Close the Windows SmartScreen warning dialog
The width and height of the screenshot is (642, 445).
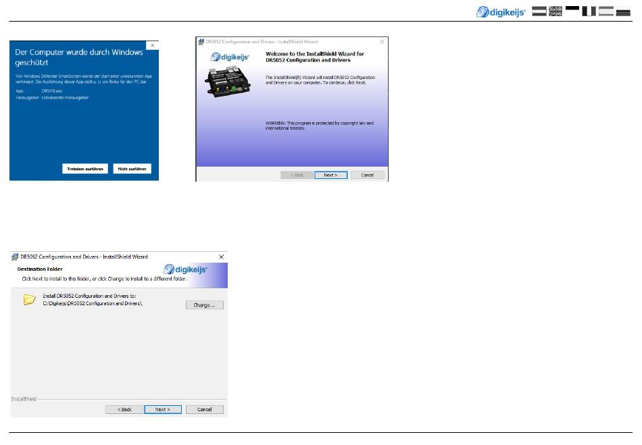pyautogui.click(x=153, y=45)
